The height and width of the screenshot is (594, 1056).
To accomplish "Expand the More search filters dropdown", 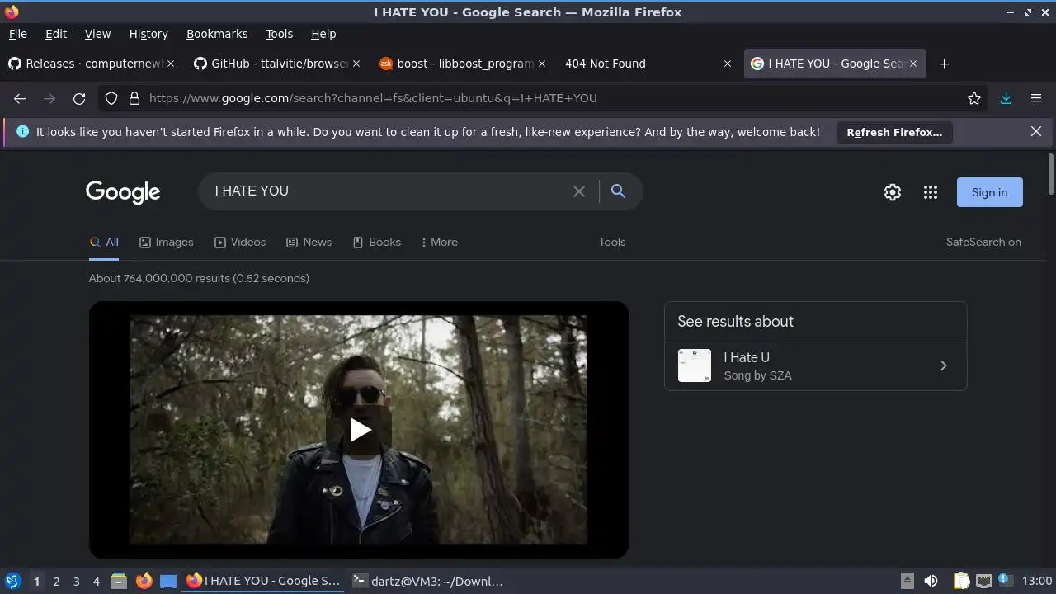I will pos(439,242).
